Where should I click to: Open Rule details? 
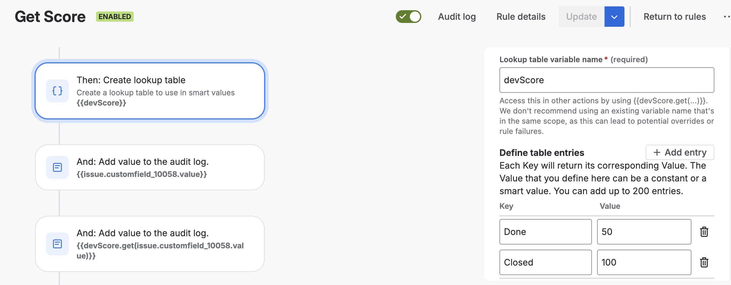pyautogui.click(x=521, y=17)
